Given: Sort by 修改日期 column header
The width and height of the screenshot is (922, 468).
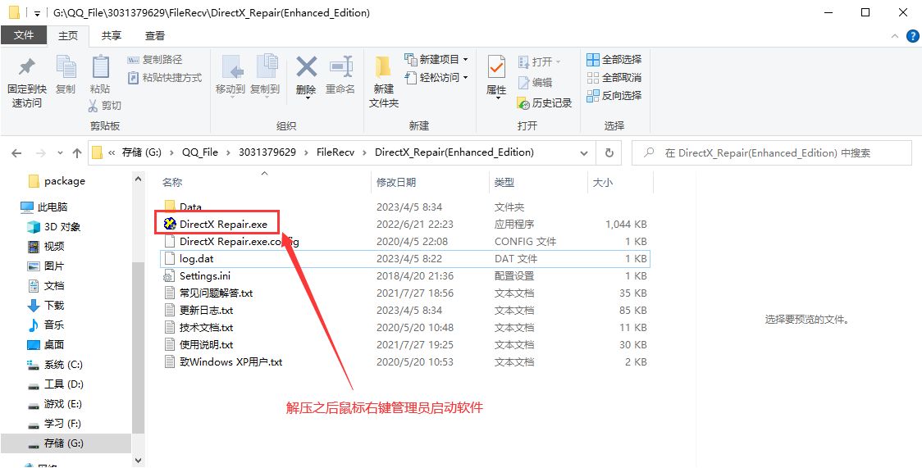Looking at the screenshot, I should point(396,182).
